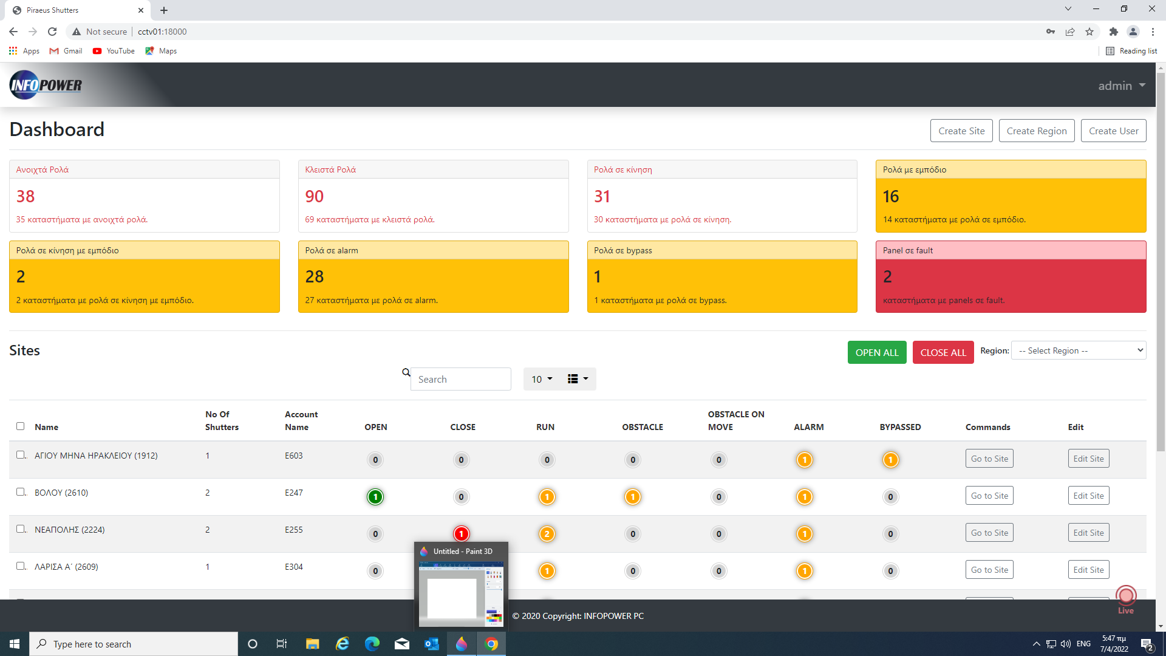Tick the checkbox for ΛΑΡΙΣΑ Α΄ (2609)

click(x=21, y=566)
